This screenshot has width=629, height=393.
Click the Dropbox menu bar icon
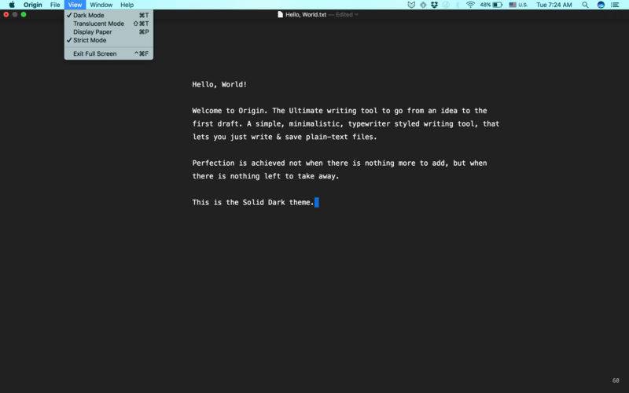point(435,5)
